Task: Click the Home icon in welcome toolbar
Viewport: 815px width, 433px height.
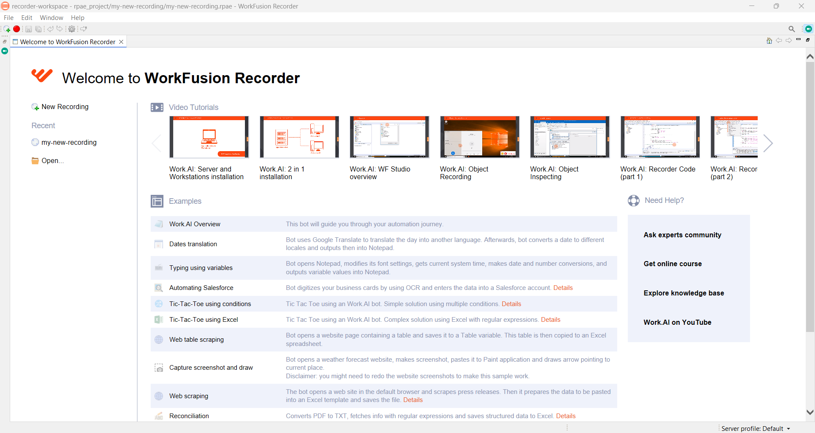Action: click(x=769, y=40)
